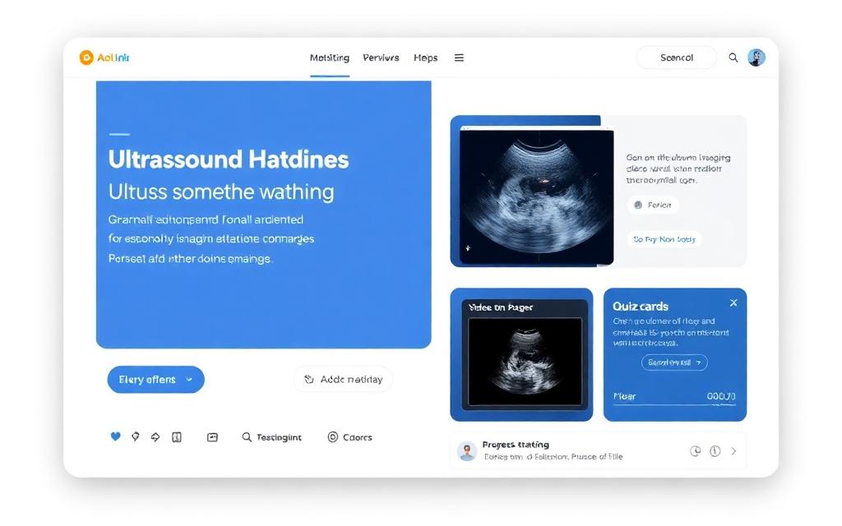Image resolution: width=842 pixels, height=526 pixels.
Task: Click the So Pay Non body link button
Action: tap(664, 239)
